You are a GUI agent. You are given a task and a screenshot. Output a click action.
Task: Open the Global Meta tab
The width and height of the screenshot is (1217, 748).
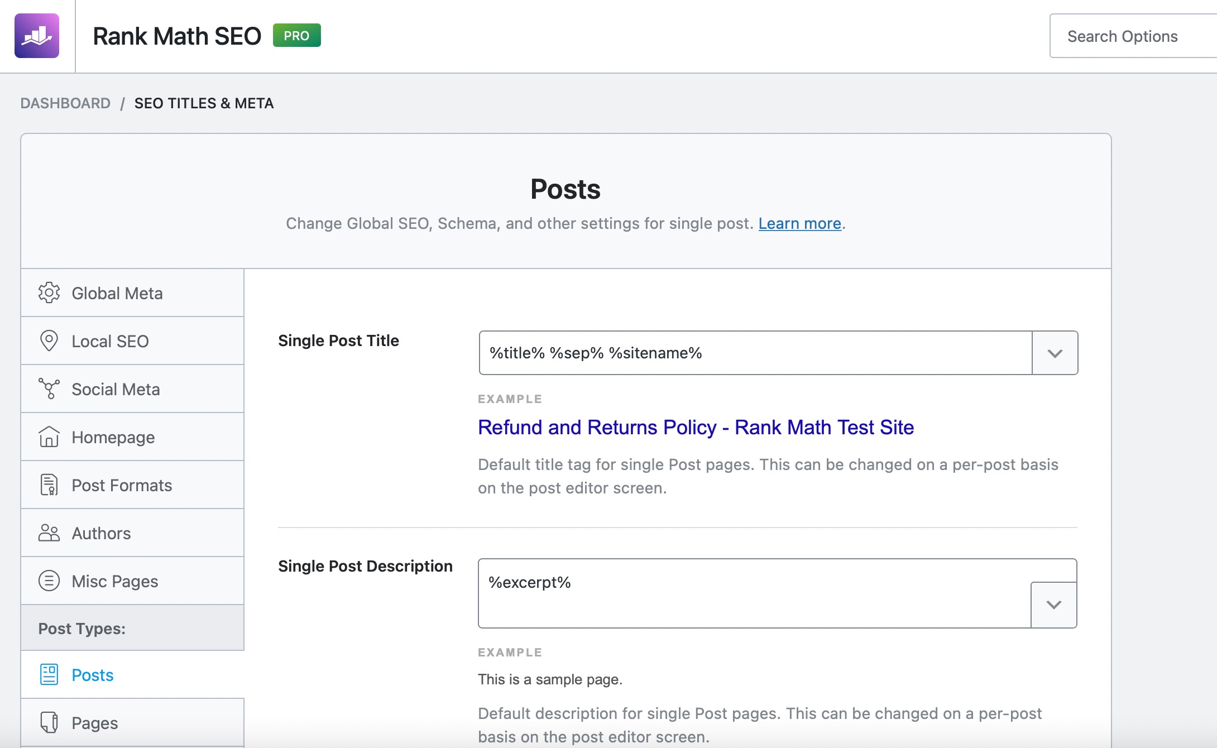(132, 293)
